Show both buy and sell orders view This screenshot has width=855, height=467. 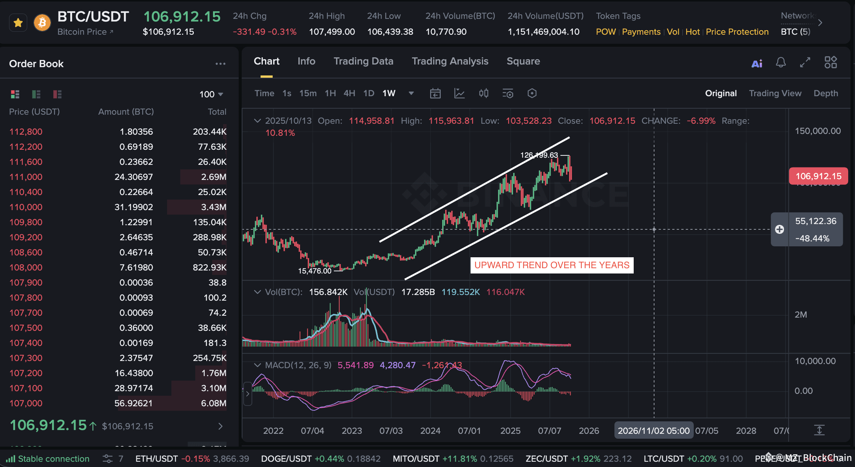click(x=15, y=94)
